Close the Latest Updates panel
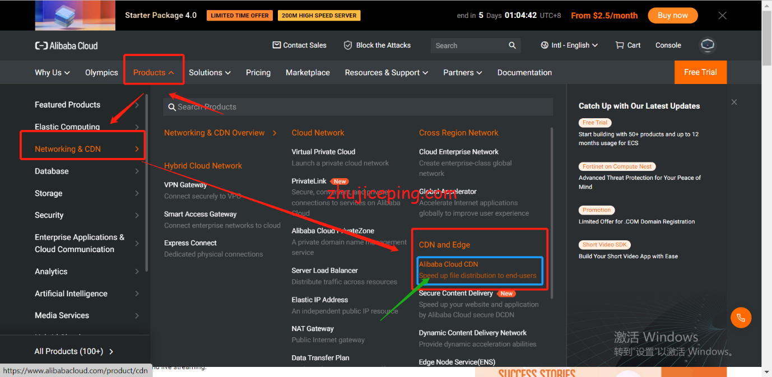The width and height of the screenshot is (772, 377). click(734, 102)
